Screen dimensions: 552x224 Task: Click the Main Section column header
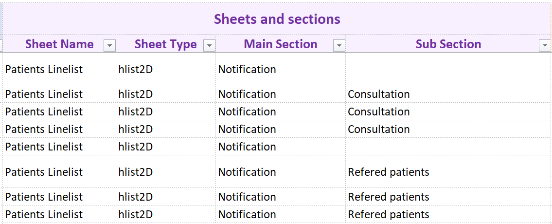[280, 44]
